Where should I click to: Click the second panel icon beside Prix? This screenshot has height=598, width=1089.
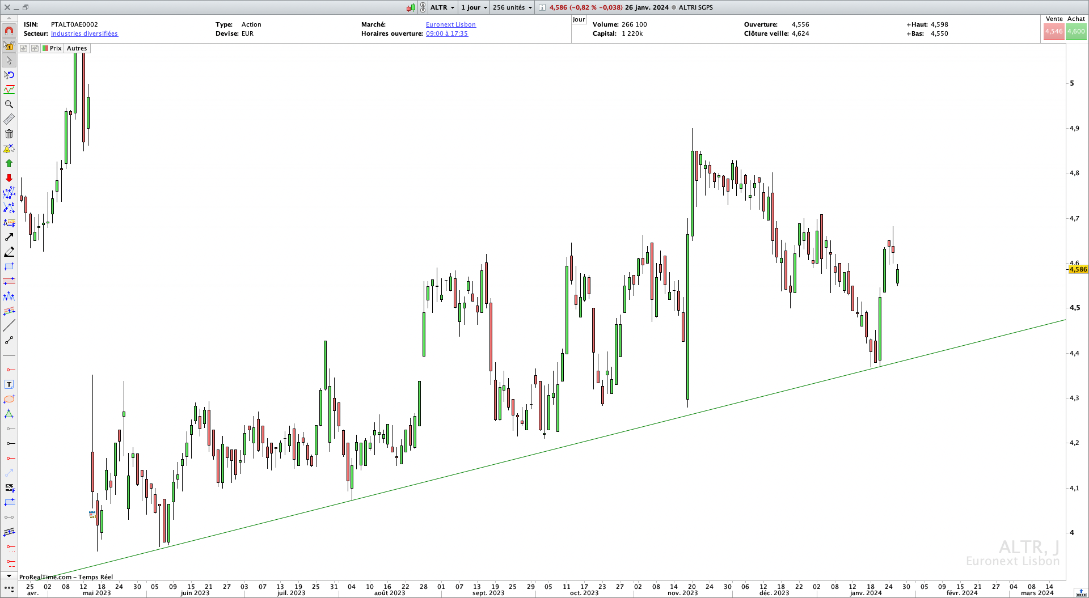click(35, 48)
